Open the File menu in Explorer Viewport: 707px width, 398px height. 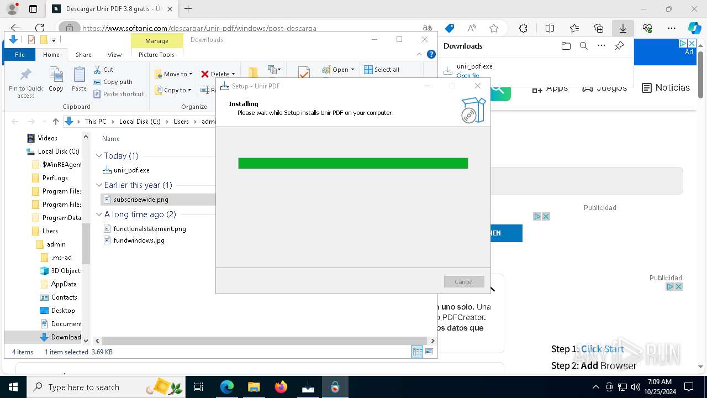[x=20, y=55]
